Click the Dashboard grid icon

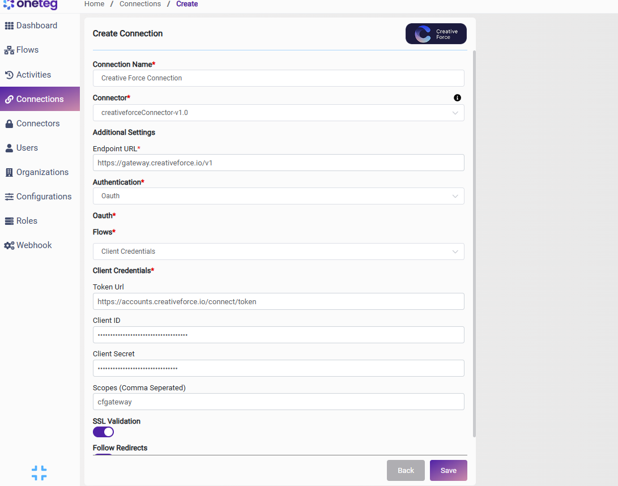(9, 25)
